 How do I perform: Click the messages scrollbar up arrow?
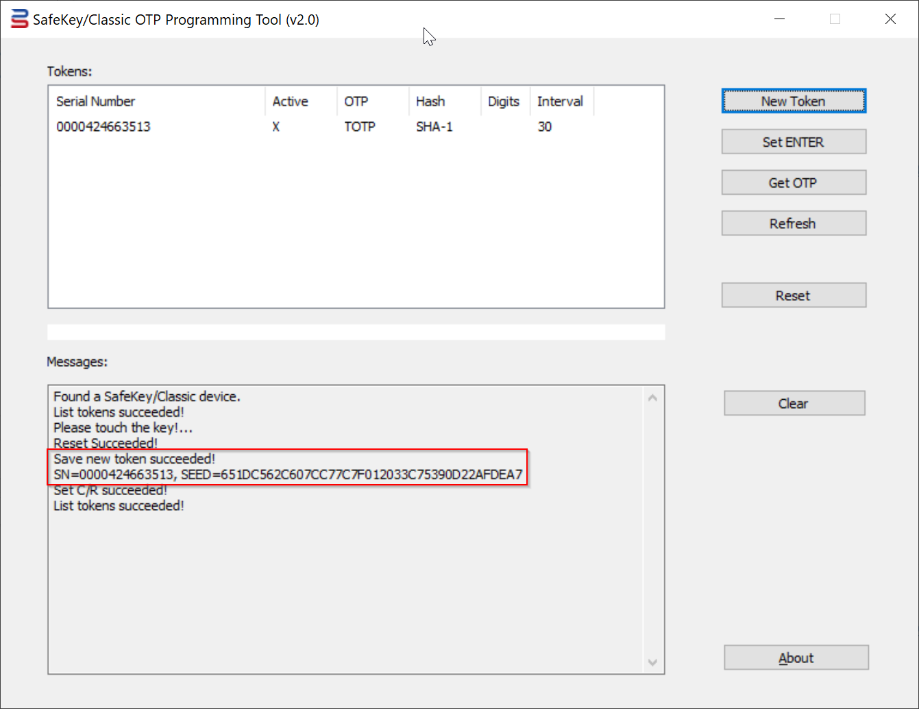click(x=652, y=398)
